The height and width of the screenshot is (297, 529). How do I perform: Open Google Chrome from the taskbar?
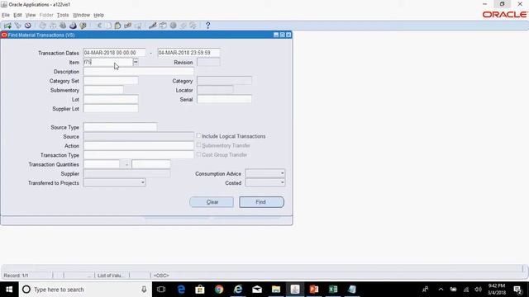(x=219, y=290)
